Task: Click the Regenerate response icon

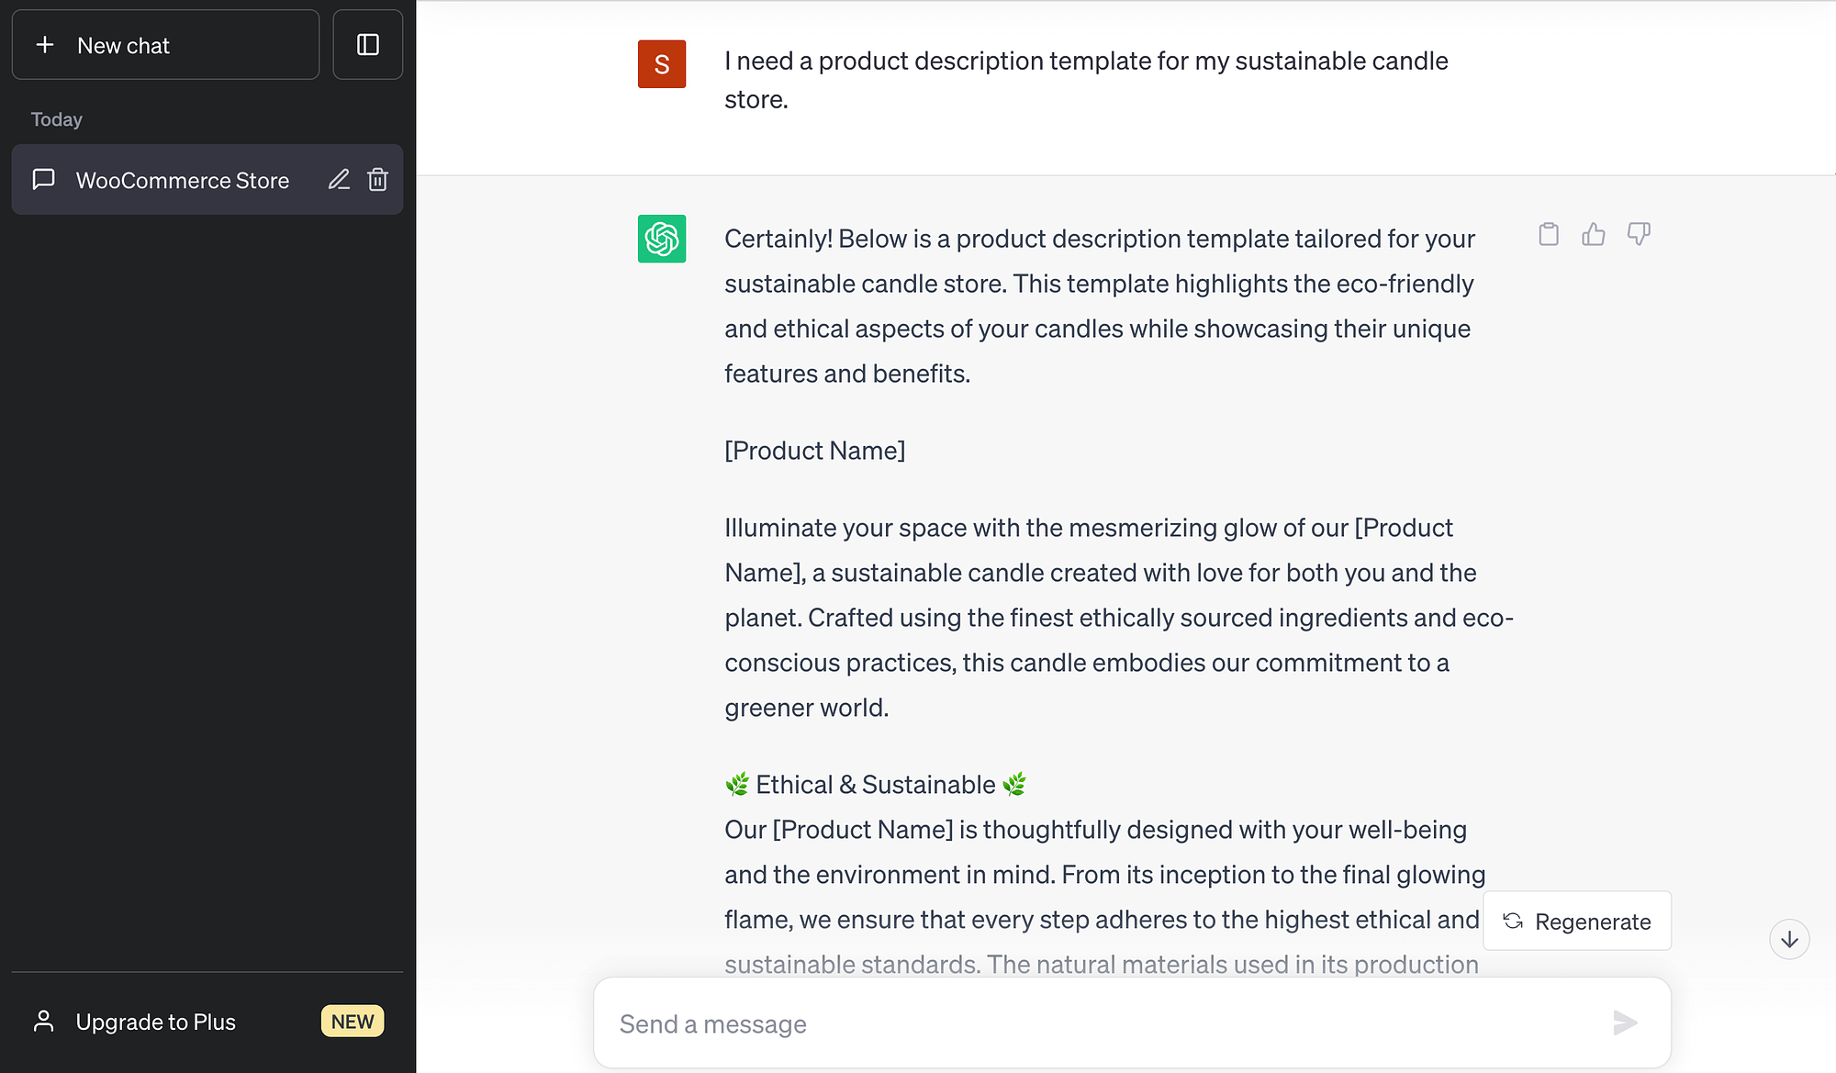Action: (x=1511, y=921)
